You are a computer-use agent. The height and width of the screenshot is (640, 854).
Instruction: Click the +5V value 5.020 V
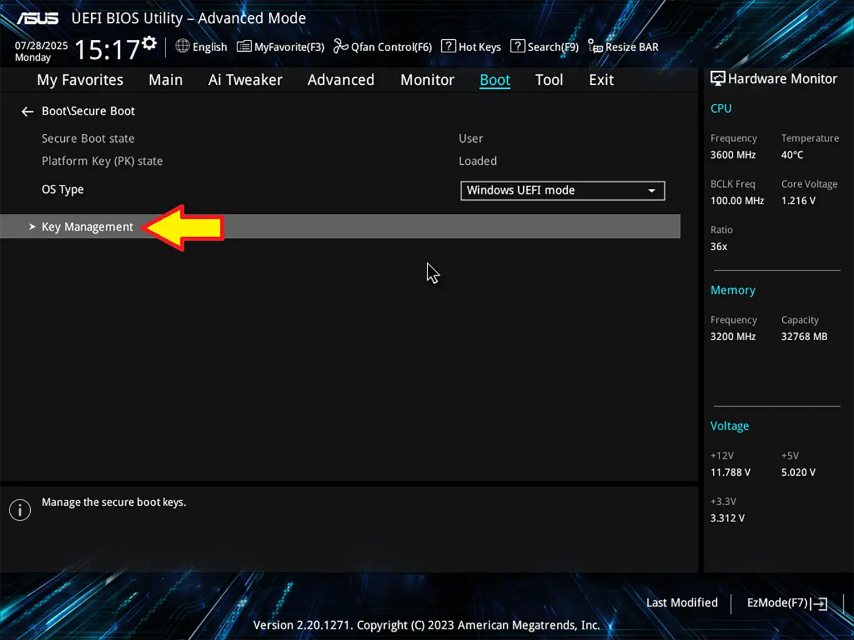[x=798, y=473]
